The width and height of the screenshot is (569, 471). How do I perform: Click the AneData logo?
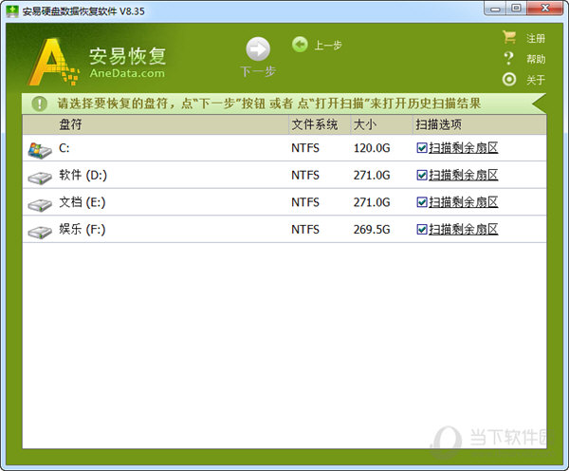54,62
